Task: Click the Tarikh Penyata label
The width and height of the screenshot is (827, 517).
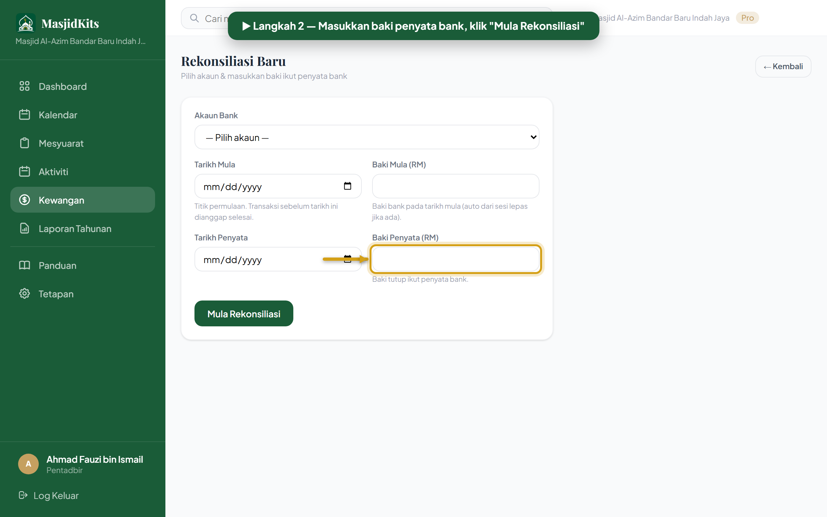Action: pyautogui.click(x=221, y=237)
